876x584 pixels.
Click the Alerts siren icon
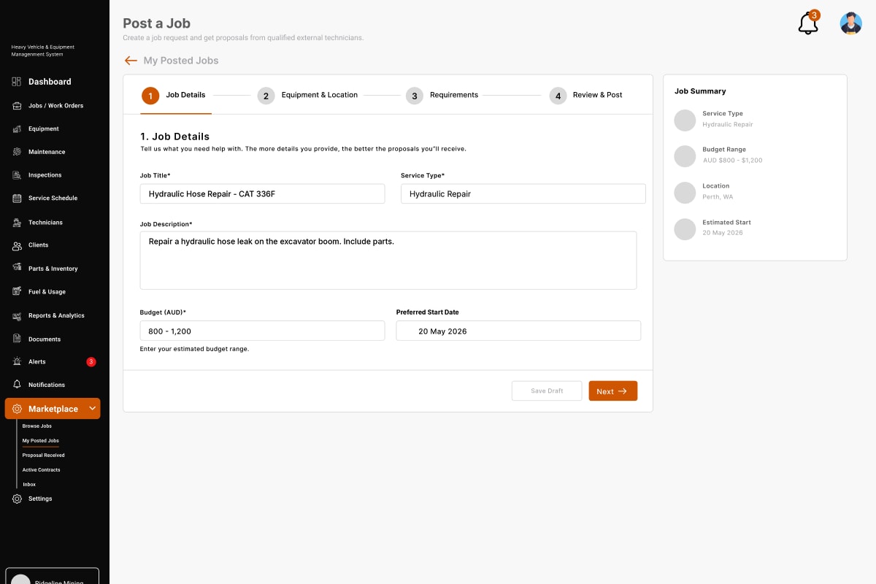point(17,362)
